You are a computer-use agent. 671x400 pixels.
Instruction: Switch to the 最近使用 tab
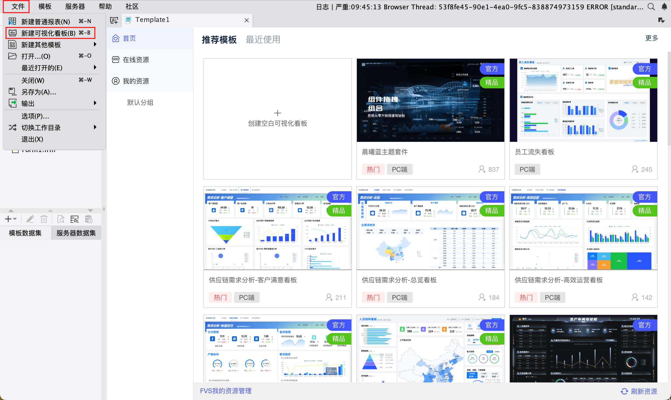point(263,40)
